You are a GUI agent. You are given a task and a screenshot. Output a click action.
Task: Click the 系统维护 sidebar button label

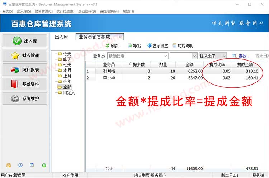tap(31, 98)
